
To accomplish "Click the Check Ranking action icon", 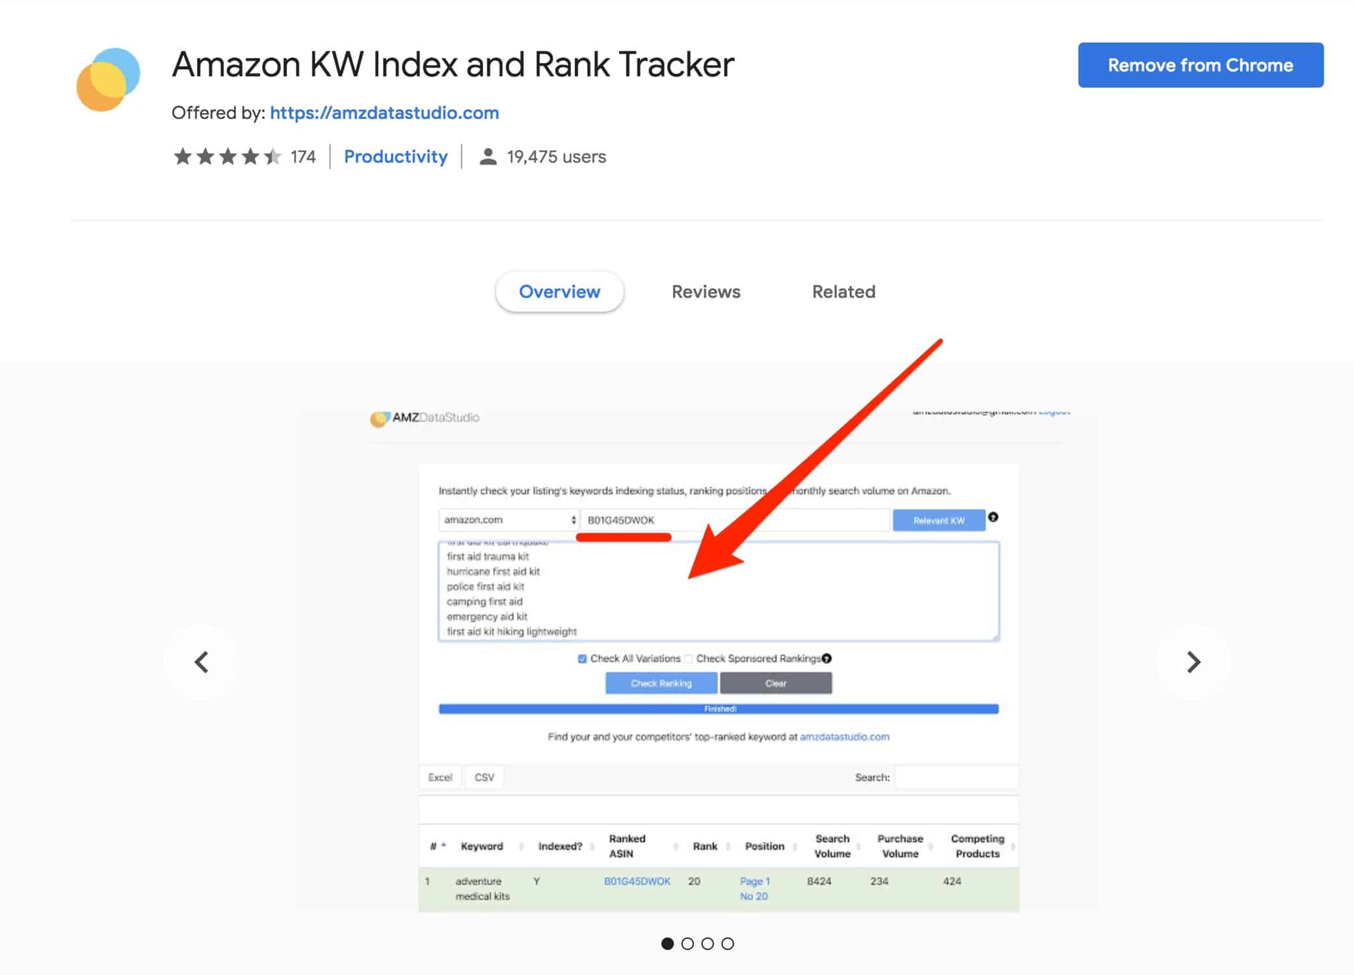I will [x=659, y=685].
